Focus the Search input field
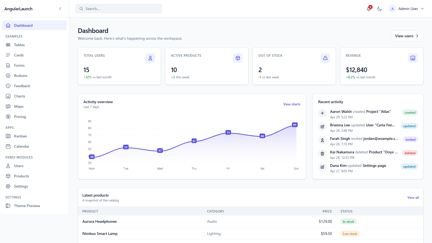432x243 pixels. 119,9
